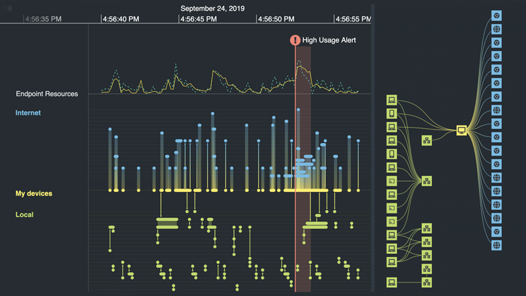This screenshot has height=296, width=526.
Task: Select the Local row label
Action: (x=24, y=215)
